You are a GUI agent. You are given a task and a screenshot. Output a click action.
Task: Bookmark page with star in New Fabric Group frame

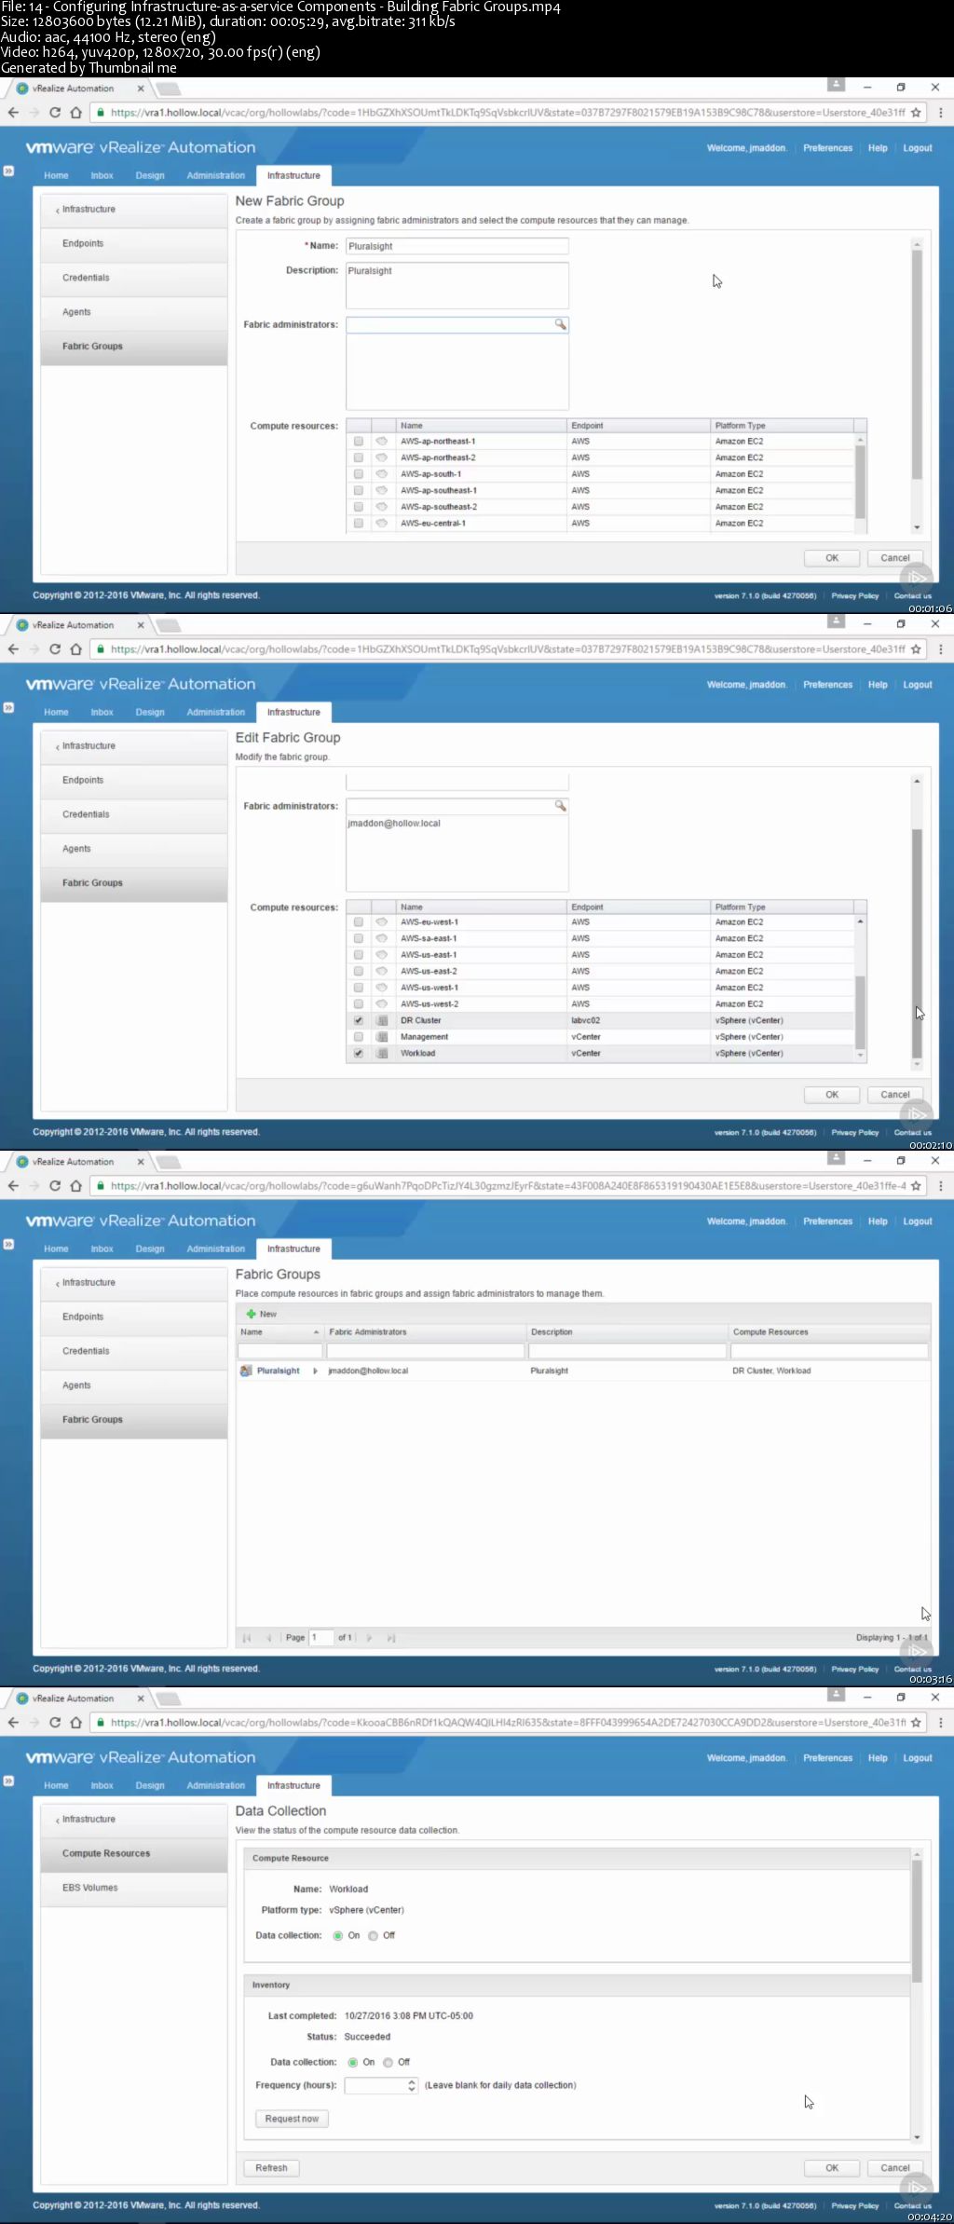point(916,113)
